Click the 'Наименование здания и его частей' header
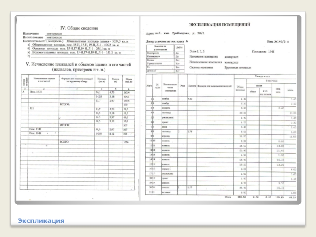 click(44, 80)
